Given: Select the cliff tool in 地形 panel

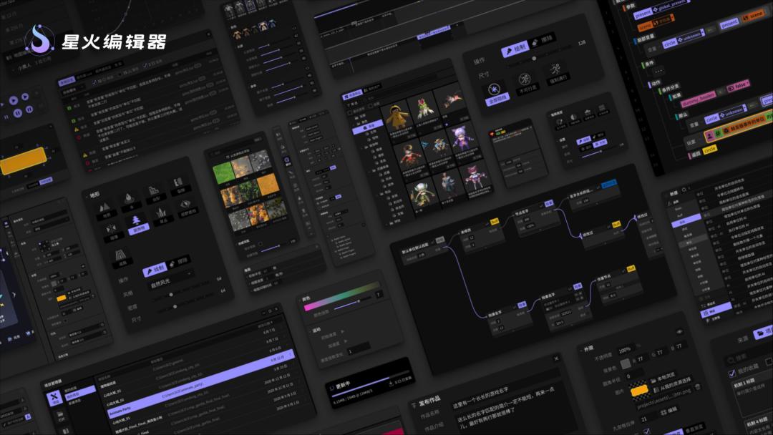Looking at the screenshot, I should [x=178, y=182].
